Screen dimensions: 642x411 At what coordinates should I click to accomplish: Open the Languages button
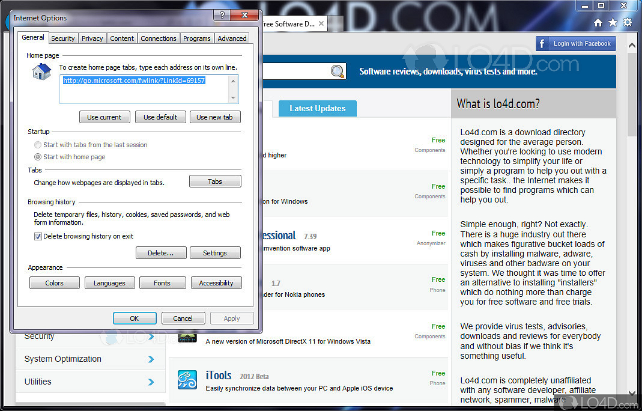tap(109, 283)
